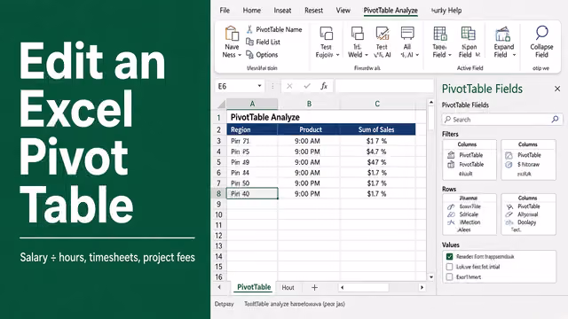Click the Expand Field icon
568x319 pixels.
tap(503, 34)
